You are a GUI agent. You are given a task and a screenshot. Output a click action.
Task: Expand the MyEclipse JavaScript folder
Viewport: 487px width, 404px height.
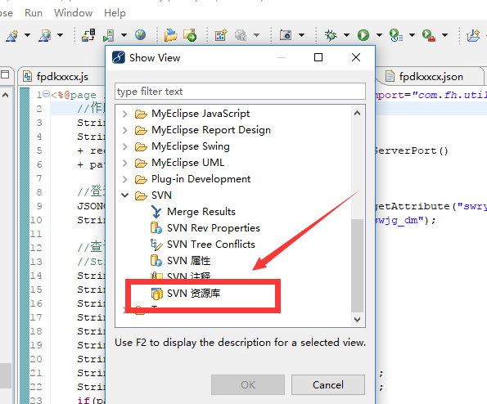point(125,114)
